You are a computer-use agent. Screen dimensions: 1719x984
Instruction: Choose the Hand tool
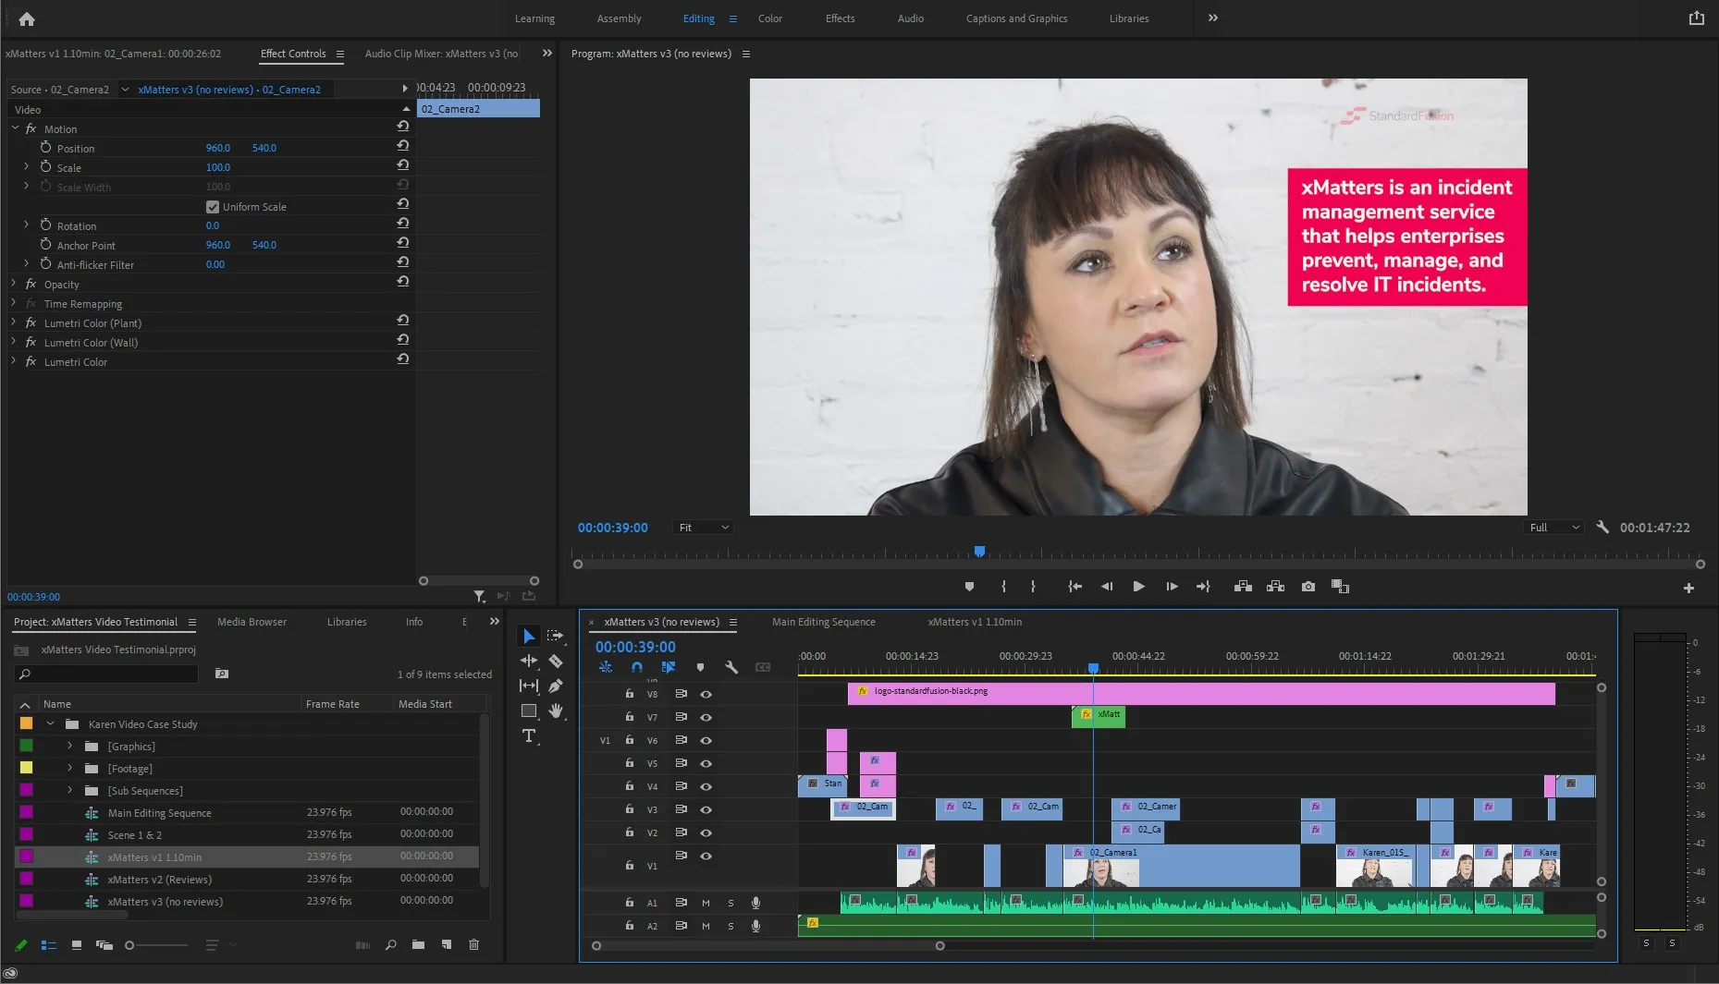556,711
